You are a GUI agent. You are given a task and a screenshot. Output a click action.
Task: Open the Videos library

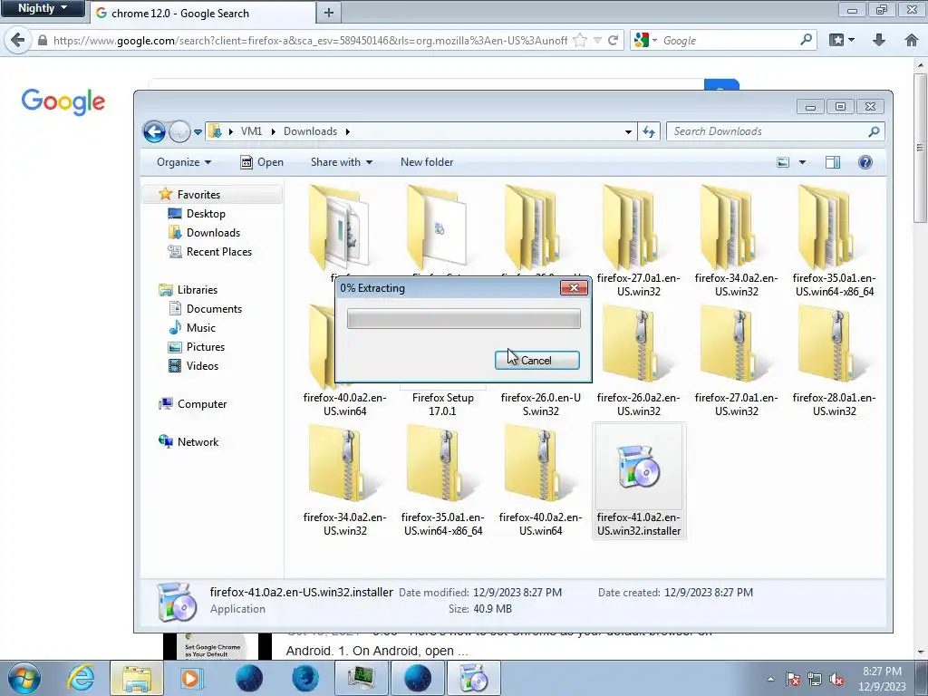[x=202, y=366]
